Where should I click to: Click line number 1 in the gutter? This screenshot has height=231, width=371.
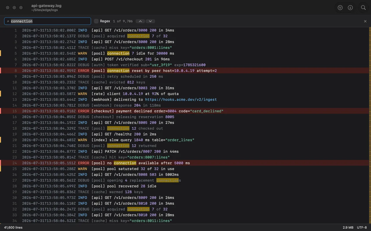pyautogui.click(x=16, y=30)
